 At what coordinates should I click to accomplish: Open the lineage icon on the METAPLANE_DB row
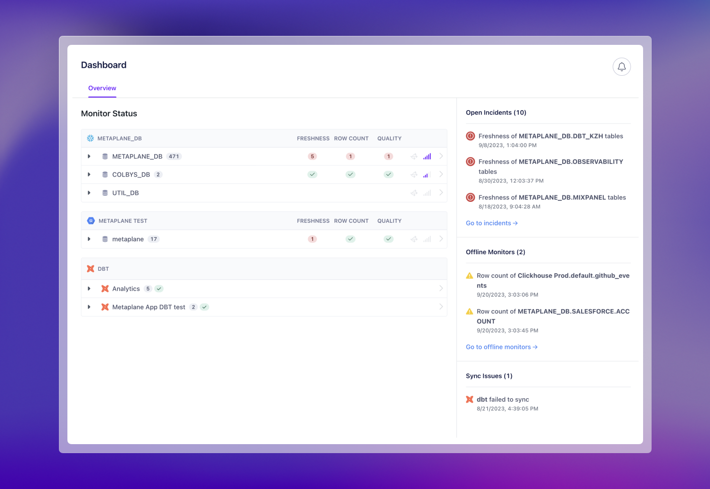[414, 156]
